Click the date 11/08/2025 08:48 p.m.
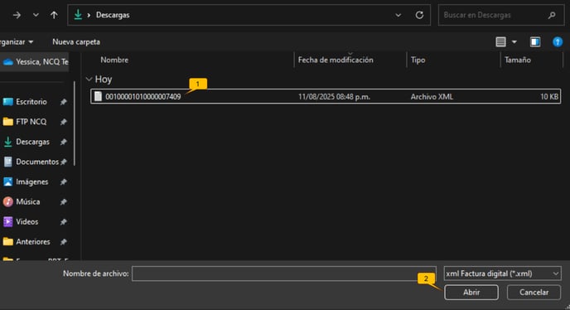570x310 pixels. [x=334, y=97]
